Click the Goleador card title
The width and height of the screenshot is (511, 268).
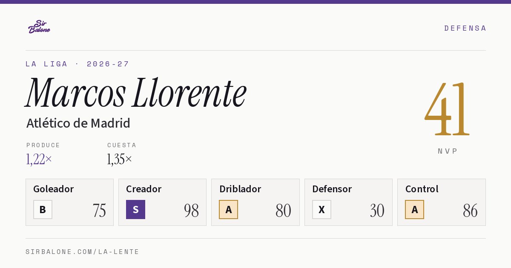(x=54, y=189)
